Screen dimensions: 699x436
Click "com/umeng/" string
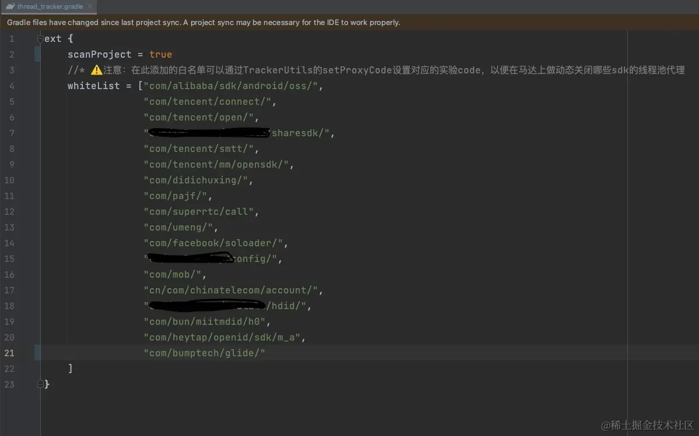[x=178, y=228]
